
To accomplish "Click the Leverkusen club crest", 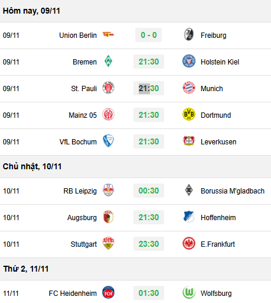I will pyautogui.click(x=189, y=141).
